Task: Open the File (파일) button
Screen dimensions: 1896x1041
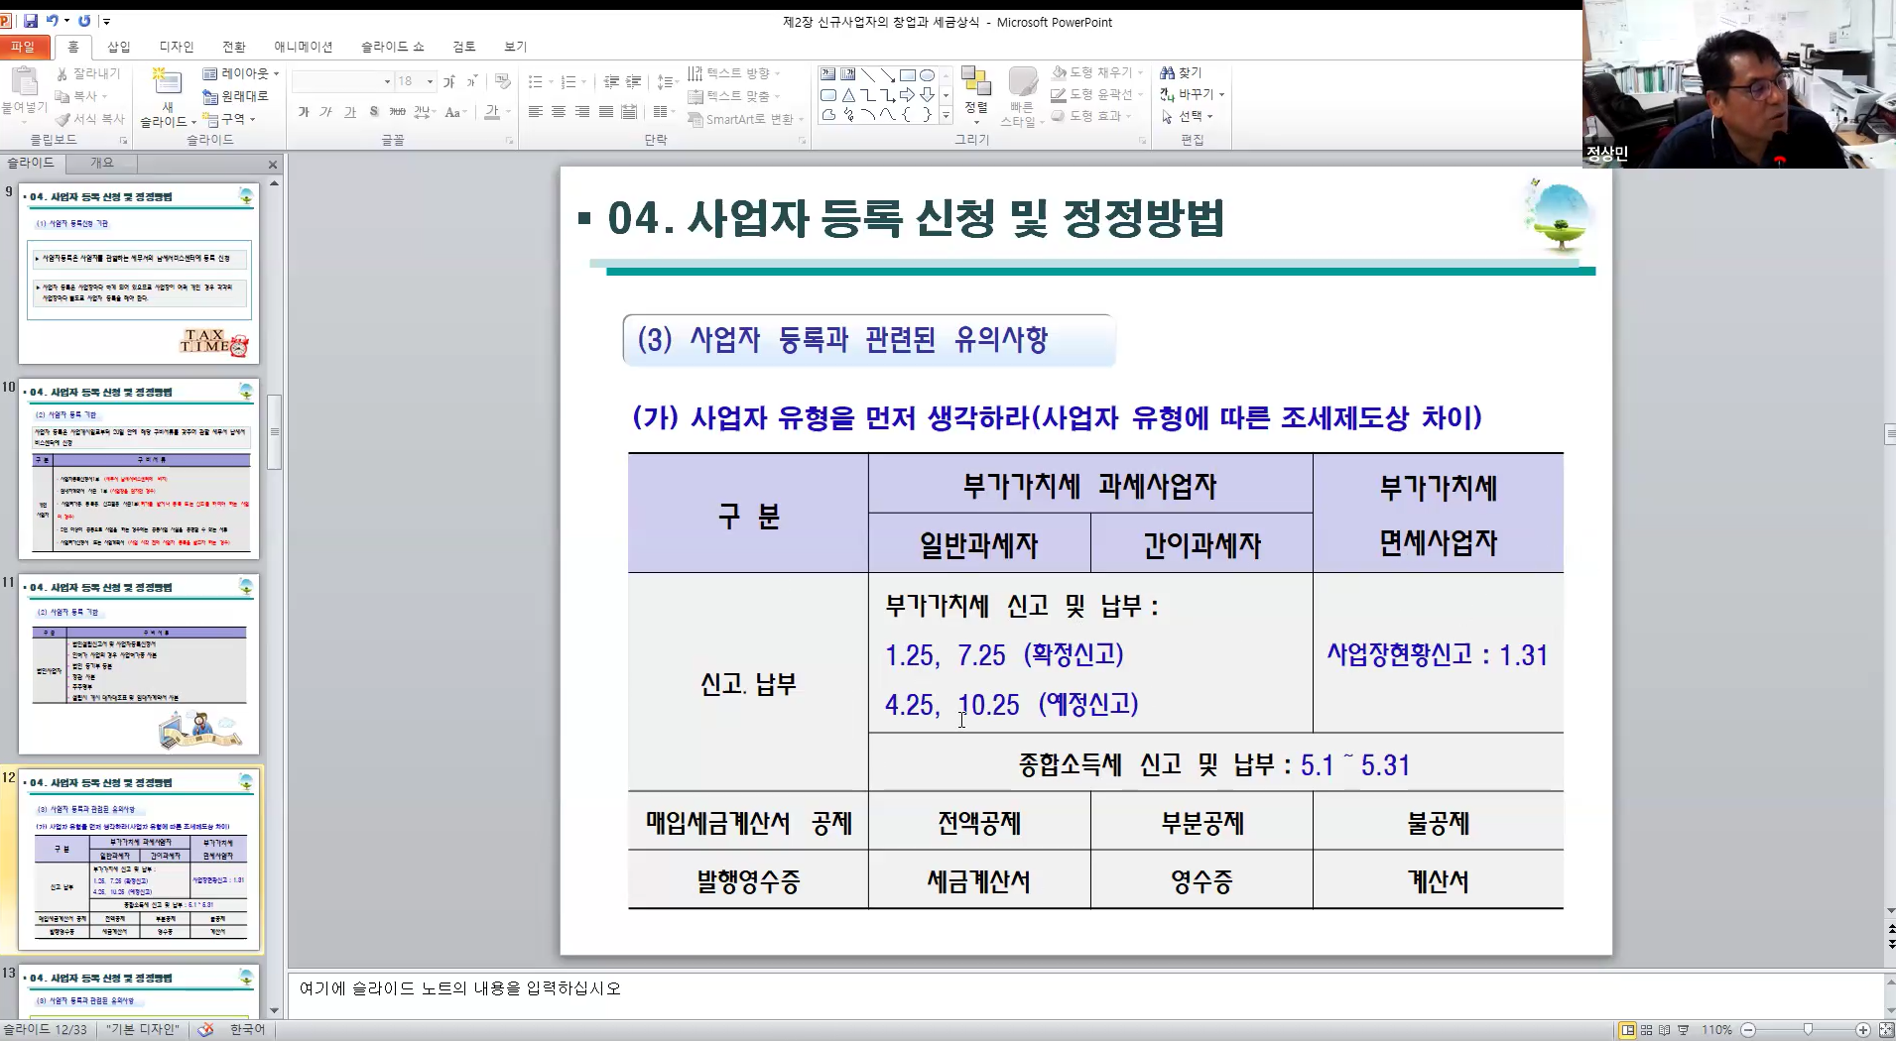Action: click(23, 47)
